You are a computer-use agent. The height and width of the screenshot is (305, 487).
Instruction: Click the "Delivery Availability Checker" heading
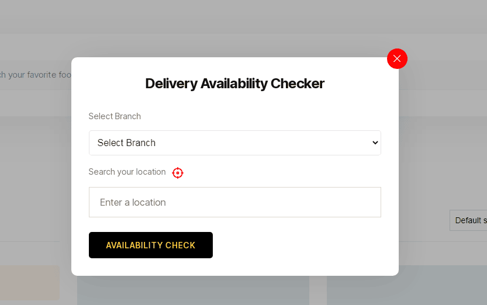pyautogui.click(x=234, y=84)
